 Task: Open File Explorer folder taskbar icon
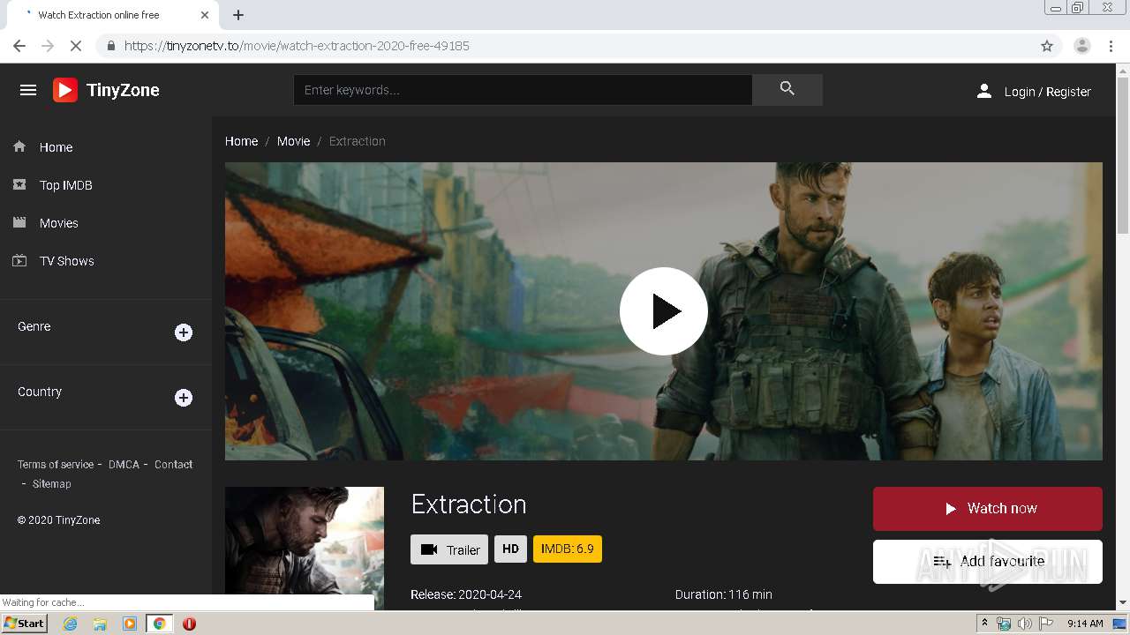click(100, 624)
